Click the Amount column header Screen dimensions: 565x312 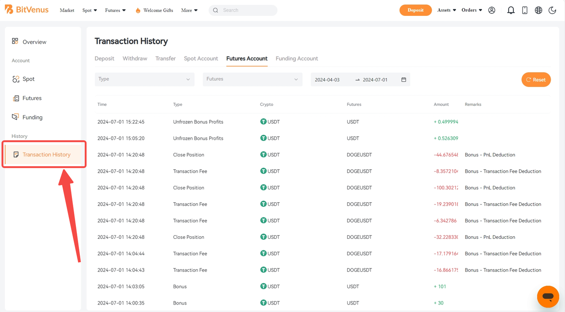point(441,104)
